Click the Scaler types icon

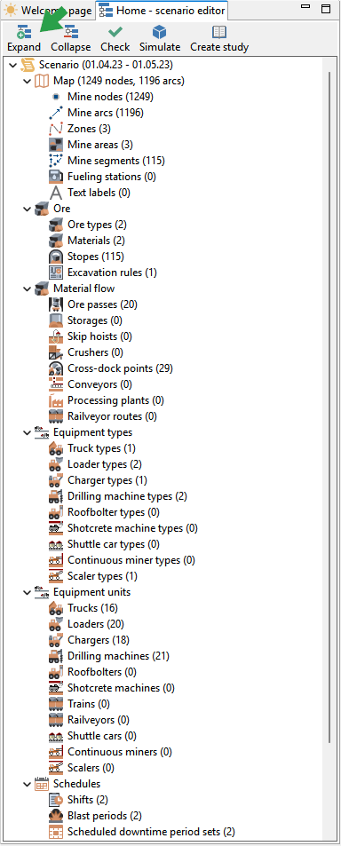click(x=56, y=576)
